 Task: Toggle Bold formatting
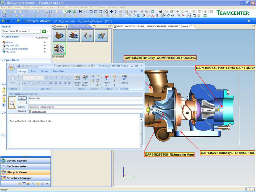[25, 84]
